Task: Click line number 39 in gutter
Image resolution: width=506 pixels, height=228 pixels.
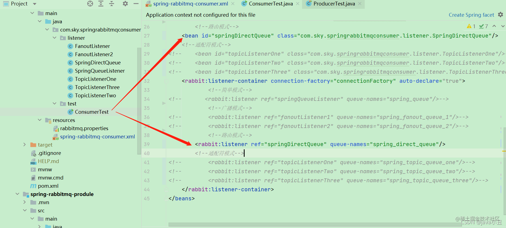Action: click(x=147, y=144)
